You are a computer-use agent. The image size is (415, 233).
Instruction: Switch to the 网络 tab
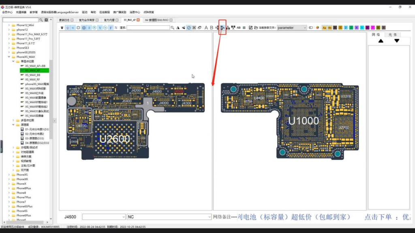(376, 35)
